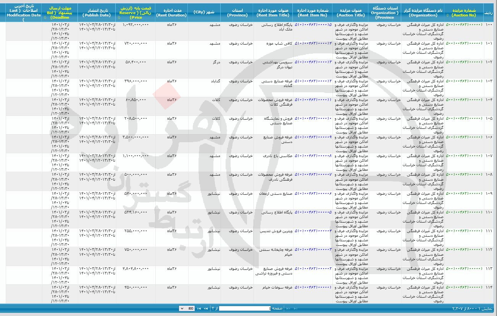Open rent item link ۵۱۰۱۰۰۴۶۲۱۰۰۰۰۰۷
The height and width of the screenshot is (316, 497).
313,175
